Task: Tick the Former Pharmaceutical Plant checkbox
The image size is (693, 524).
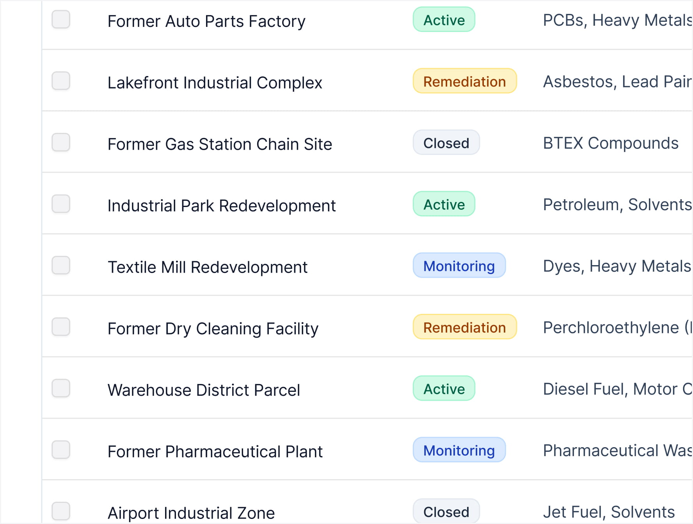Action: pyautogui.click(x=61, y=450)
